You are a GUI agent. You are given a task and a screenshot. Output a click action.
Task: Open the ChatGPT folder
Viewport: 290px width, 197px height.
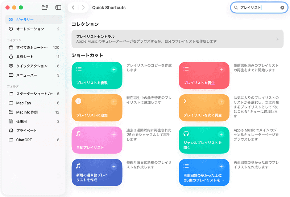pyautogui.click(x=34, y=140)
